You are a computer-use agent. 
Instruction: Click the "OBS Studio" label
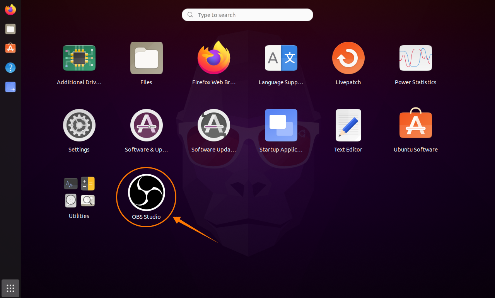[x=146, y=217]
